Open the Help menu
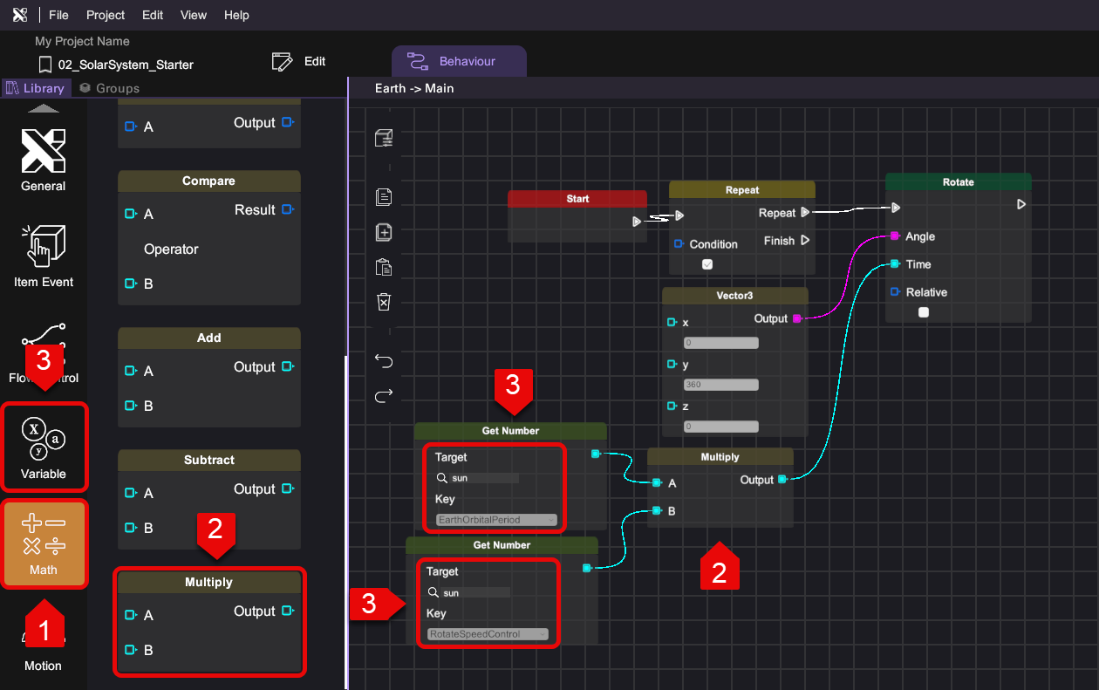 point(236,15)
